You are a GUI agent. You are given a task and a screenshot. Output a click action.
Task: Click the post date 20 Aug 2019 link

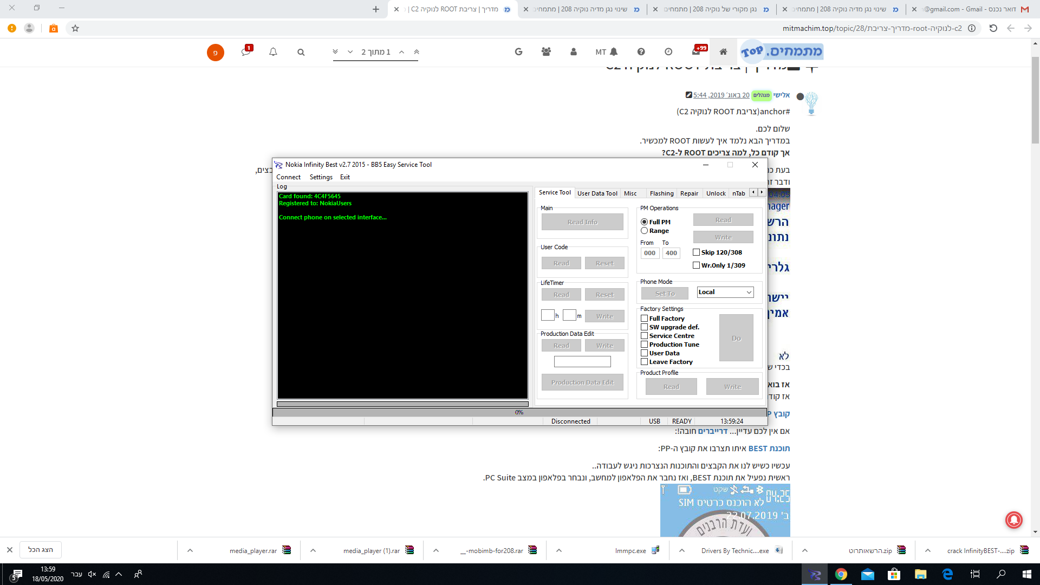(x=721, y=95)
